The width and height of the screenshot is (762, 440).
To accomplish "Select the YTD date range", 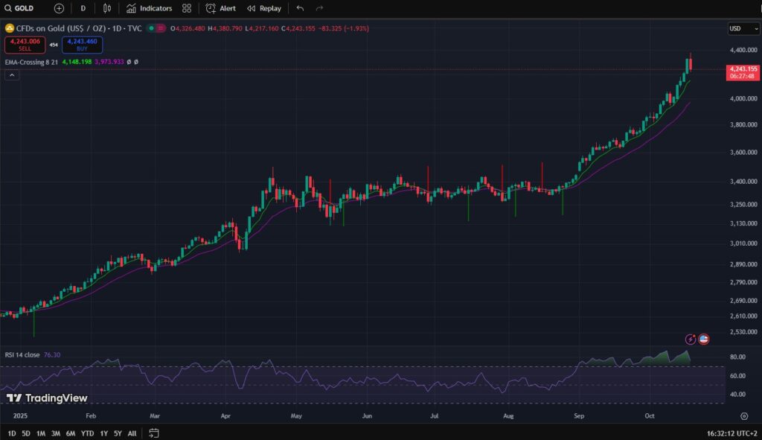I will (x=87, y=433).
